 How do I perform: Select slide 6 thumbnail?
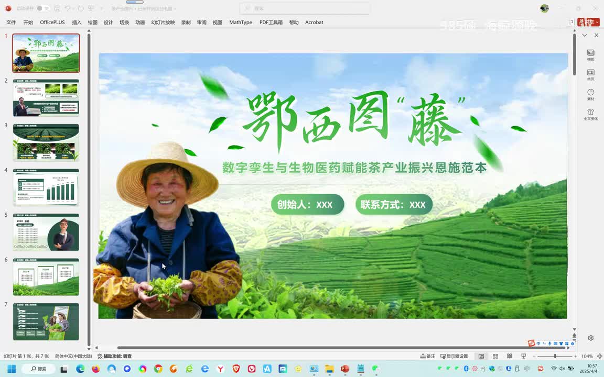click(x=46, y=277)
